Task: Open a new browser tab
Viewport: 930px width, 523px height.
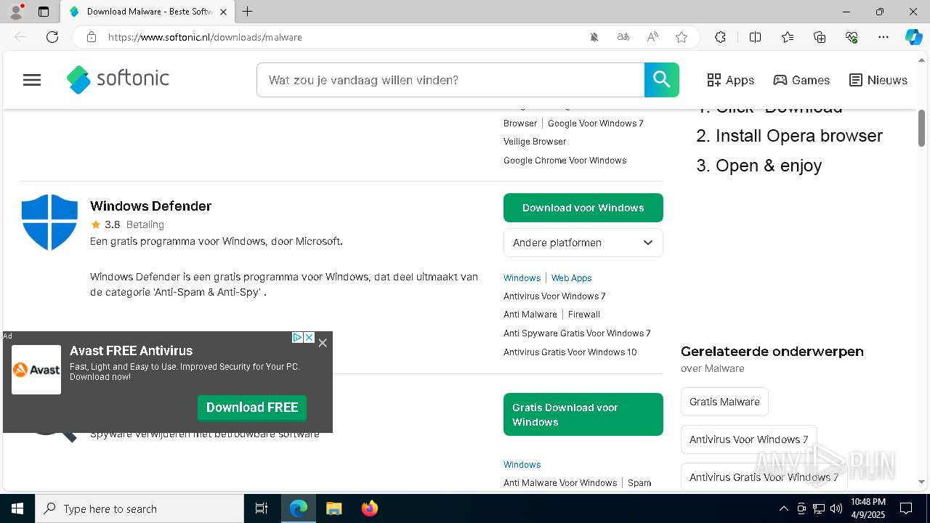Action: (248, 12)
